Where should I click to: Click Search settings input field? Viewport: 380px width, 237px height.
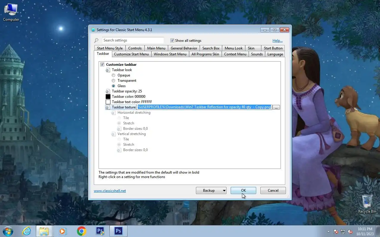(x=133, y=40)
